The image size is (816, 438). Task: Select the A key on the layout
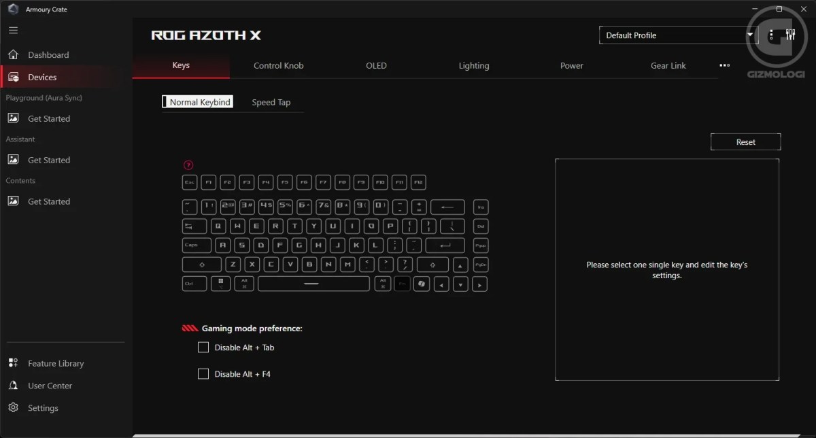click(223, 246)
